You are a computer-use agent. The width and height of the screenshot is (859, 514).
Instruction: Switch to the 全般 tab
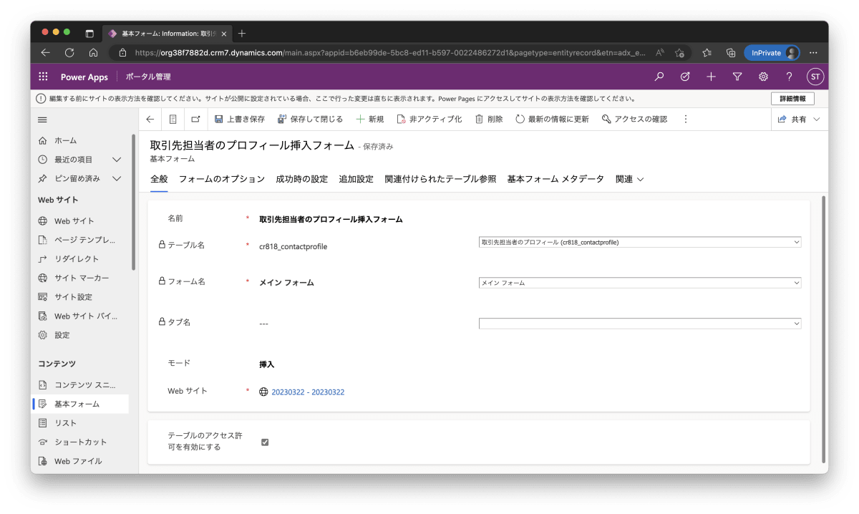click(x=159, y=179)
